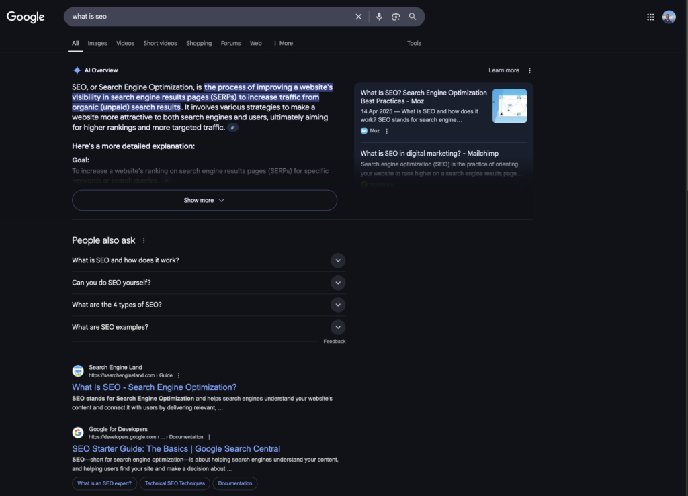The height and width of the screenshot is (496, 688).
Task: Open the Google apps grid
Action: click(x=650, y=17)
